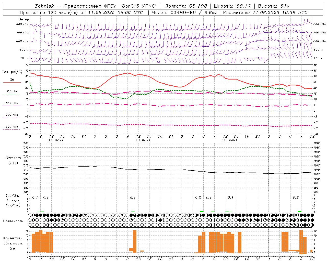The width and height of the screenshot is (327, 261).
Task: Click the "Долгота: 68.193" longitude value
Action: 186,6
